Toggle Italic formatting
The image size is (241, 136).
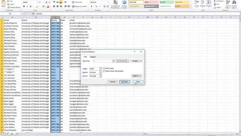click(x=27, y=6)
